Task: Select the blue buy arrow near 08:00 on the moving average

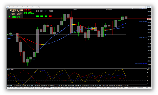Action: pos(61,30)
